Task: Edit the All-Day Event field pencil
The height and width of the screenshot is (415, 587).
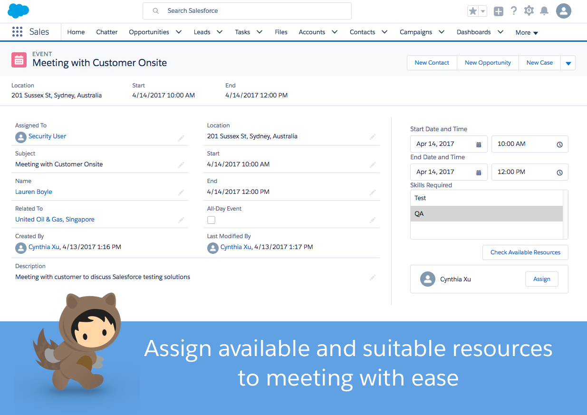Action: pyautogui.click(x=373, y=220)
